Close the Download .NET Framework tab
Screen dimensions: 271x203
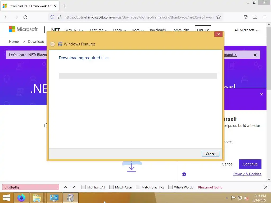55,6
